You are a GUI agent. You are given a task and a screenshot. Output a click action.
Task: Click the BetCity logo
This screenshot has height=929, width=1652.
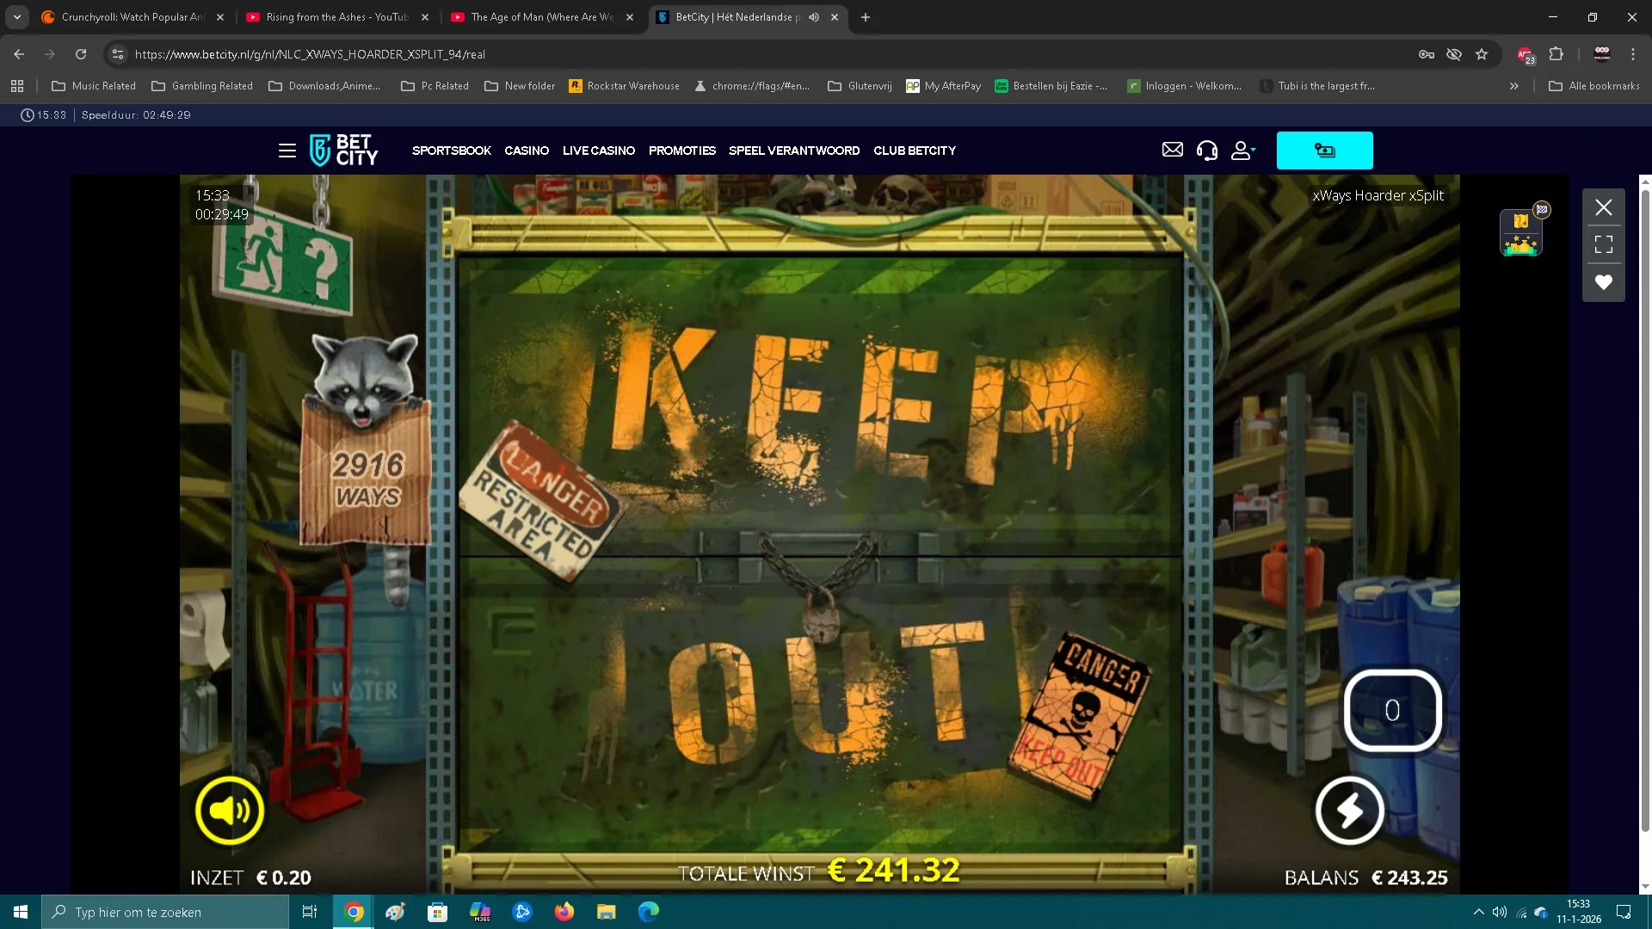coord(343,151)
